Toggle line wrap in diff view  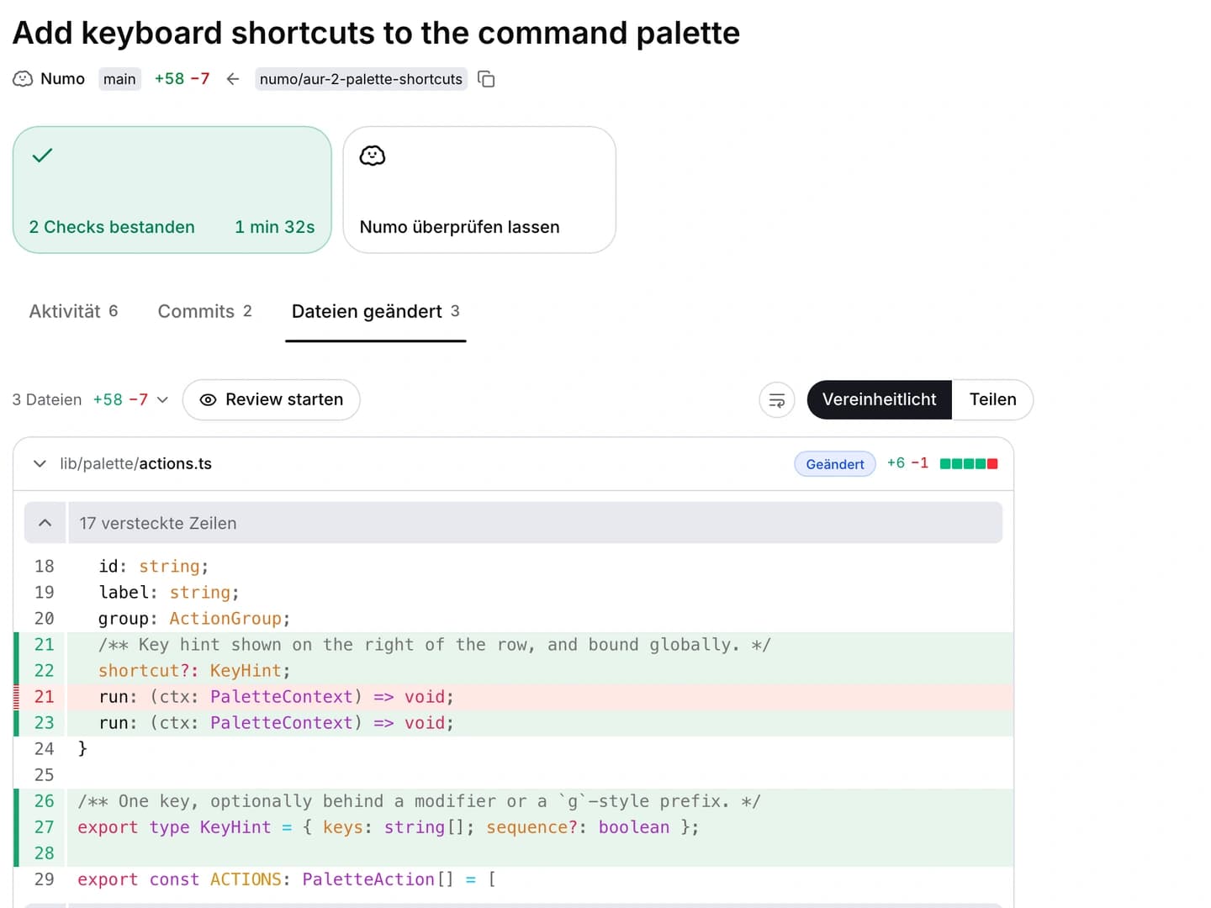coord(777,400)
